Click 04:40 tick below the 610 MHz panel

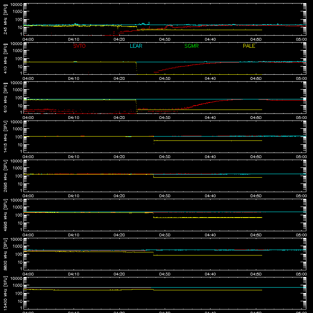210,118
